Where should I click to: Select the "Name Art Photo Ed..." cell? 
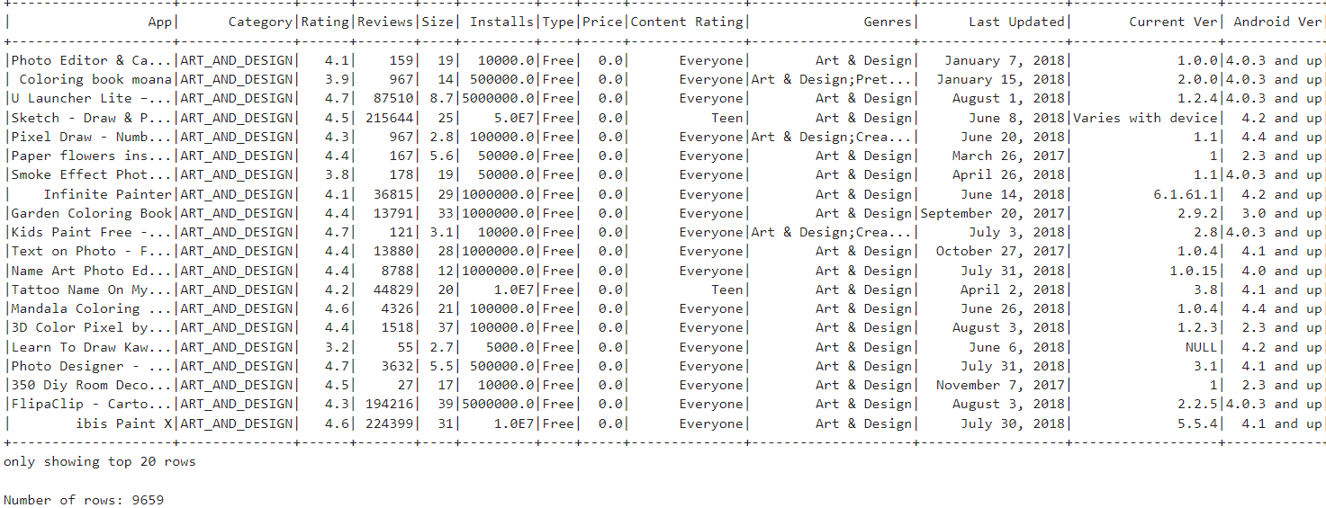91,272
